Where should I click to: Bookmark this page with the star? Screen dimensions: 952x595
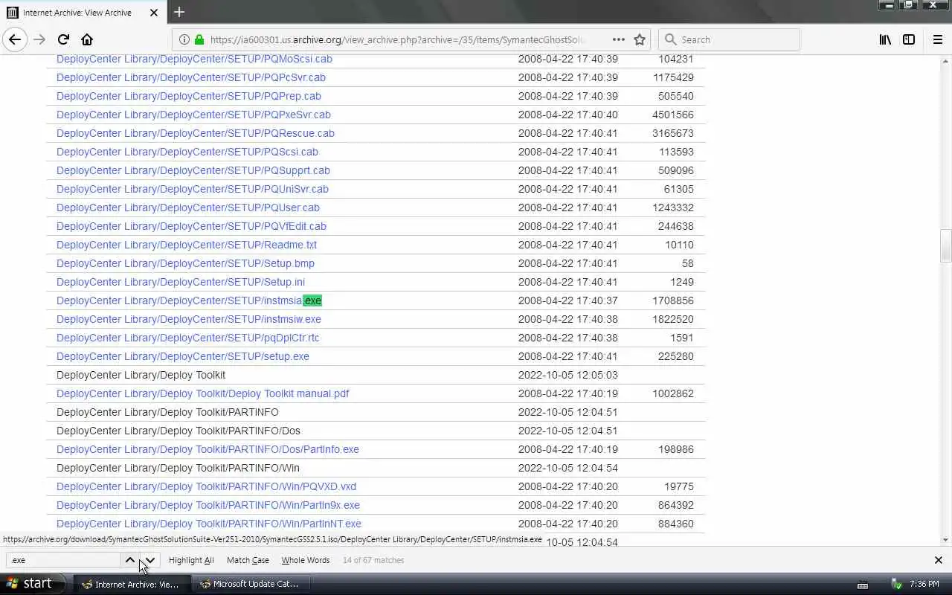640,39
